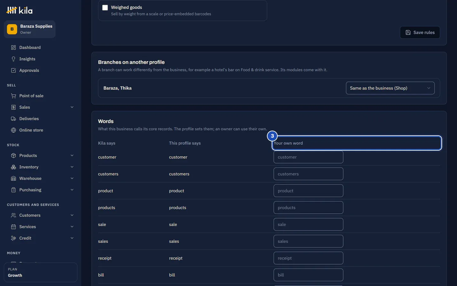Screen dimensions: 457x286
Task: Click the Kila logo
Action: tap(19, 10)
